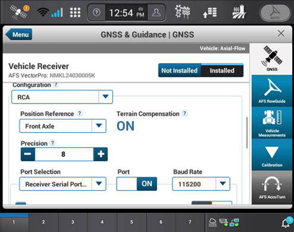Select the 12:54 PM clock display
Screen dimensions: 294x232
click(127, 13)
